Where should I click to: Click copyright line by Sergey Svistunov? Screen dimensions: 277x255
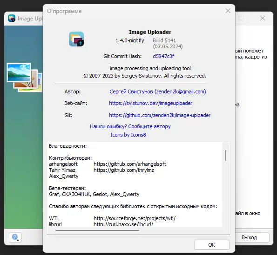(145, 76)
